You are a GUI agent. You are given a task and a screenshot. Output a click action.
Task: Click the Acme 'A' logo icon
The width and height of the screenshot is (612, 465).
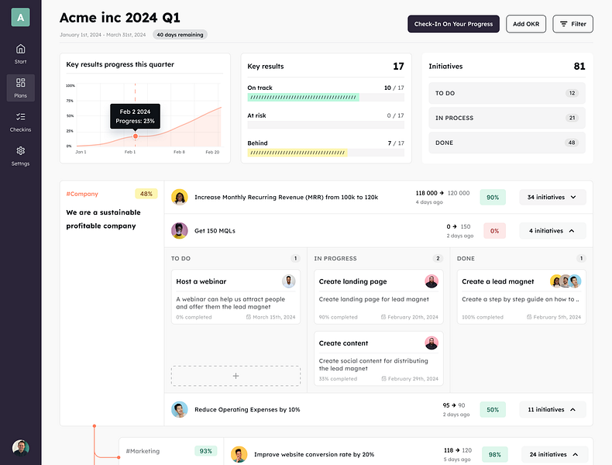pos(21,17)
